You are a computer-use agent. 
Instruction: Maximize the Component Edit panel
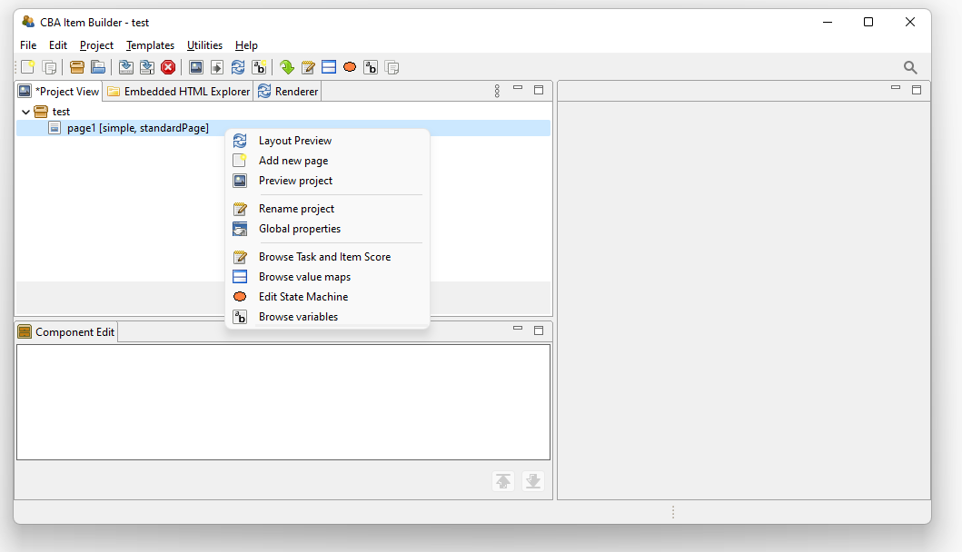pos(538,330)
